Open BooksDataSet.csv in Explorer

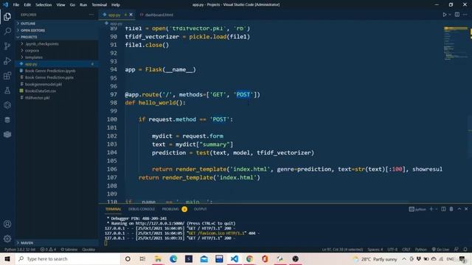coord(57,91)
